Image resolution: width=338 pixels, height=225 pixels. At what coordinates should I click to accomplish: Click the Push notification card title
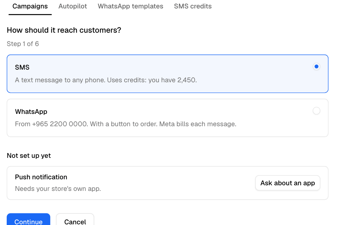41,177
